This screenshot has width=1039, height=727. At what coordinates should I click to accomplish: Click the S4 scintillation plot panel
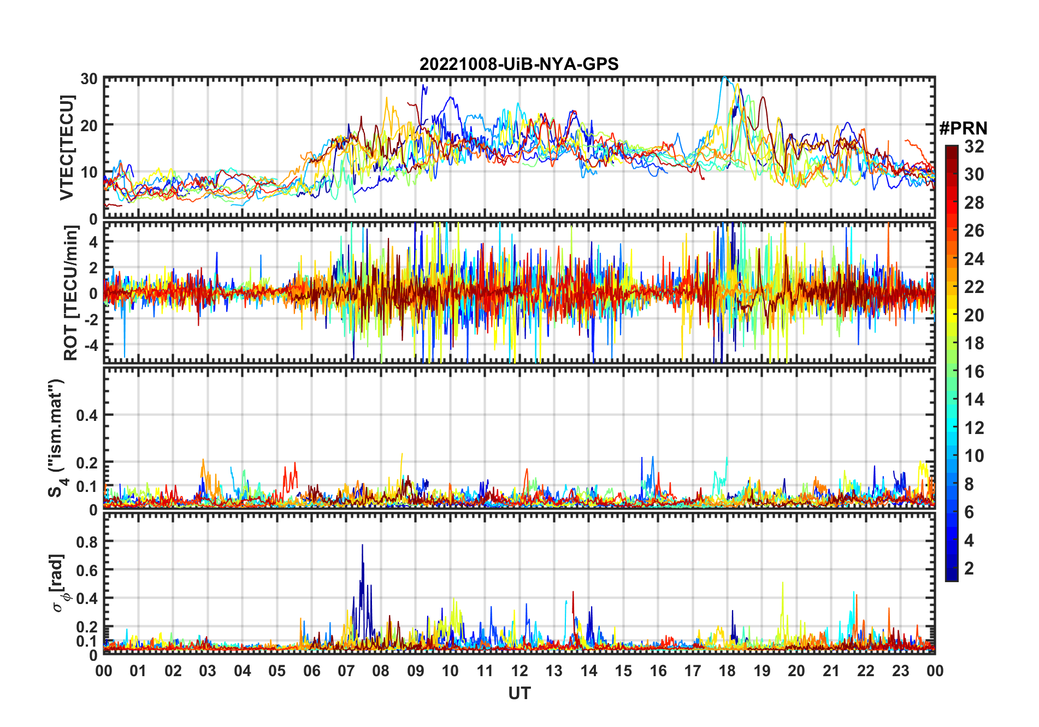click(x=519, y=438)
